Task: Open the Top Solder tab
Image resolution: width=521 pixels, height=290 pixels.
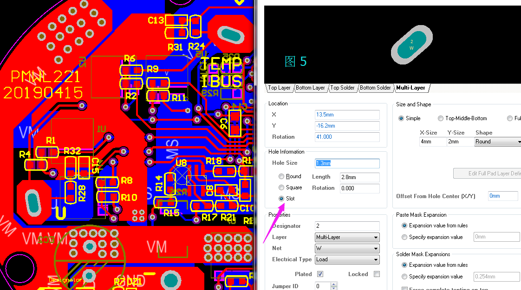Action: pyautogui.click(x=342, y=88)
